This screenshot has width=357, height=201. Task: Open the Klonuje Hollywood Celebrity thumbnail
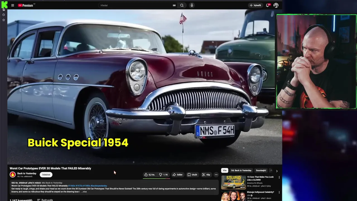coord(233,196)
